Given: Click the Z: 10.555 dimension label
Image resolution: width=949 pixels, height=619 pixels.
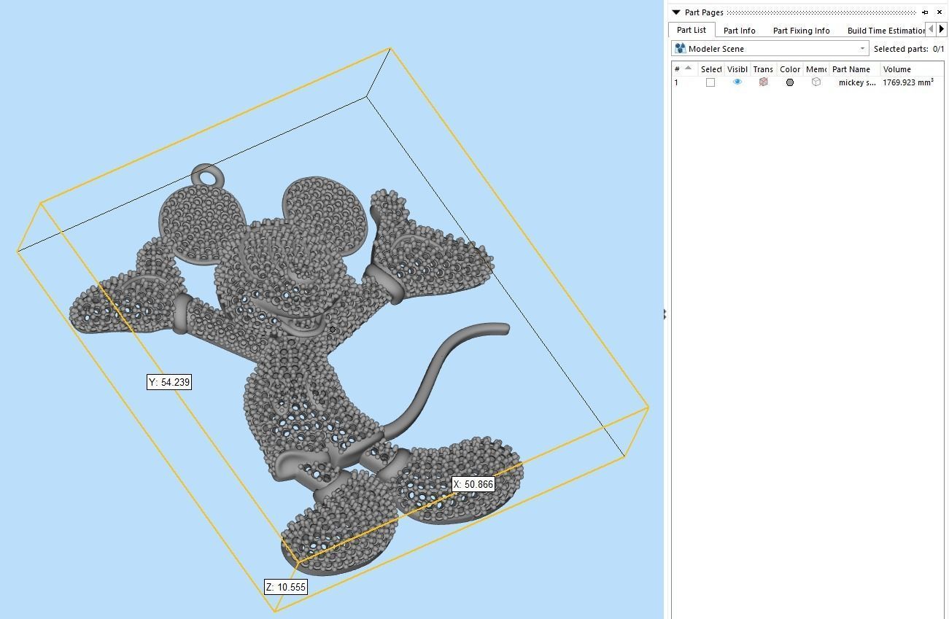Looking at the screenshot, I should tap(285, 587).
